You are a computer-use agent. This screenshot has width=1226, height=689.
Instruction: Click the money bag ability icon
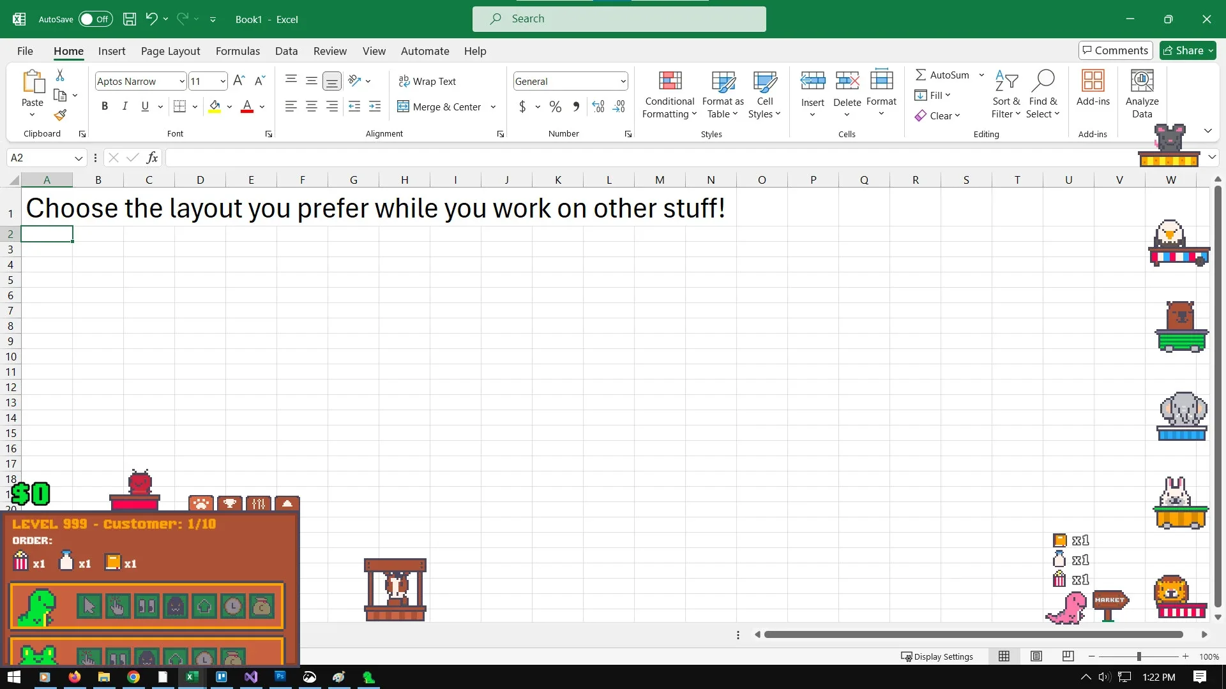(262, 606)
